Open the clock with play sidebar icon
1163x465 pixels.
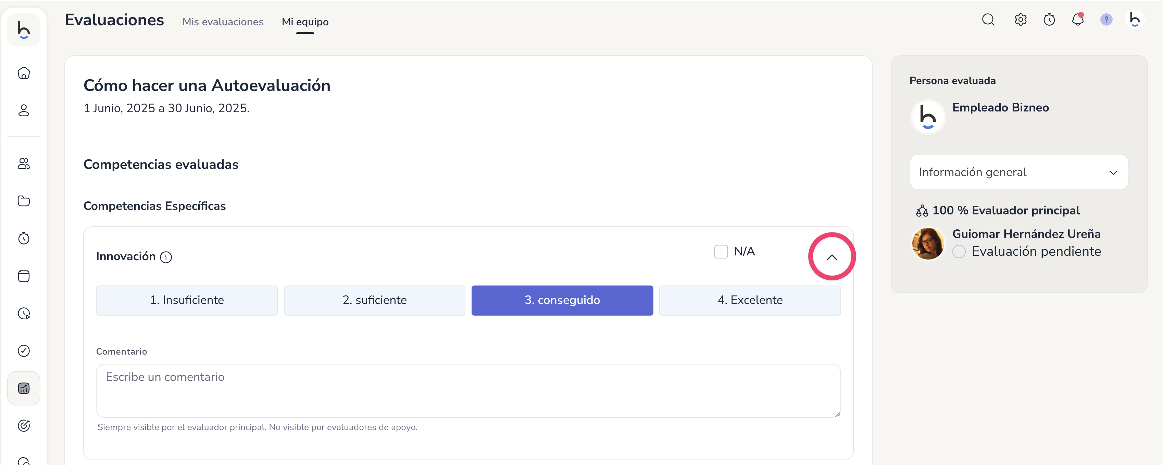coord(24,313)
